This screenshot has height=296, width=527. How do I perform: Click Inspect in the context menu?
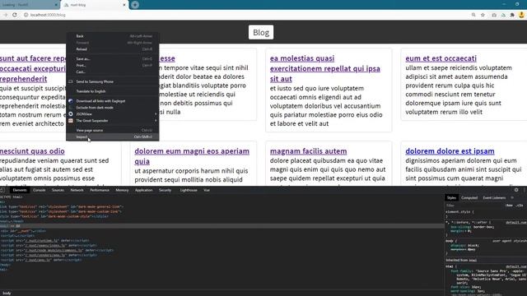coord(113,137)
